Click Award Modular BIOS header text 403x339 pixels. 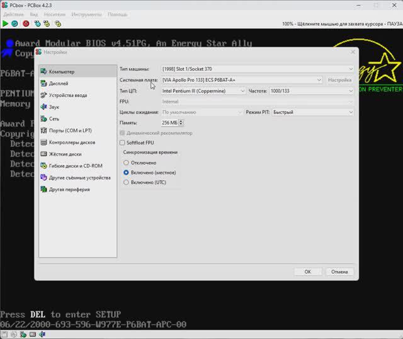coord(133,43)
